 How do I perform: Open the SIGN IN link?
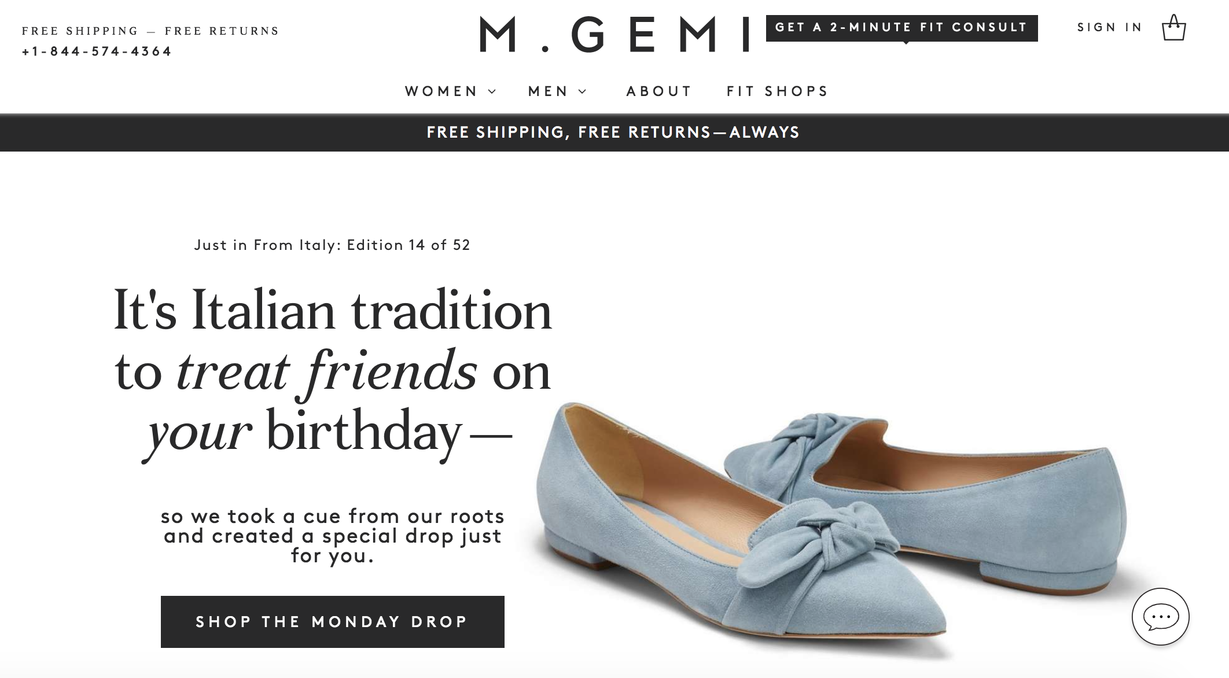click(x=1107, y=27)
